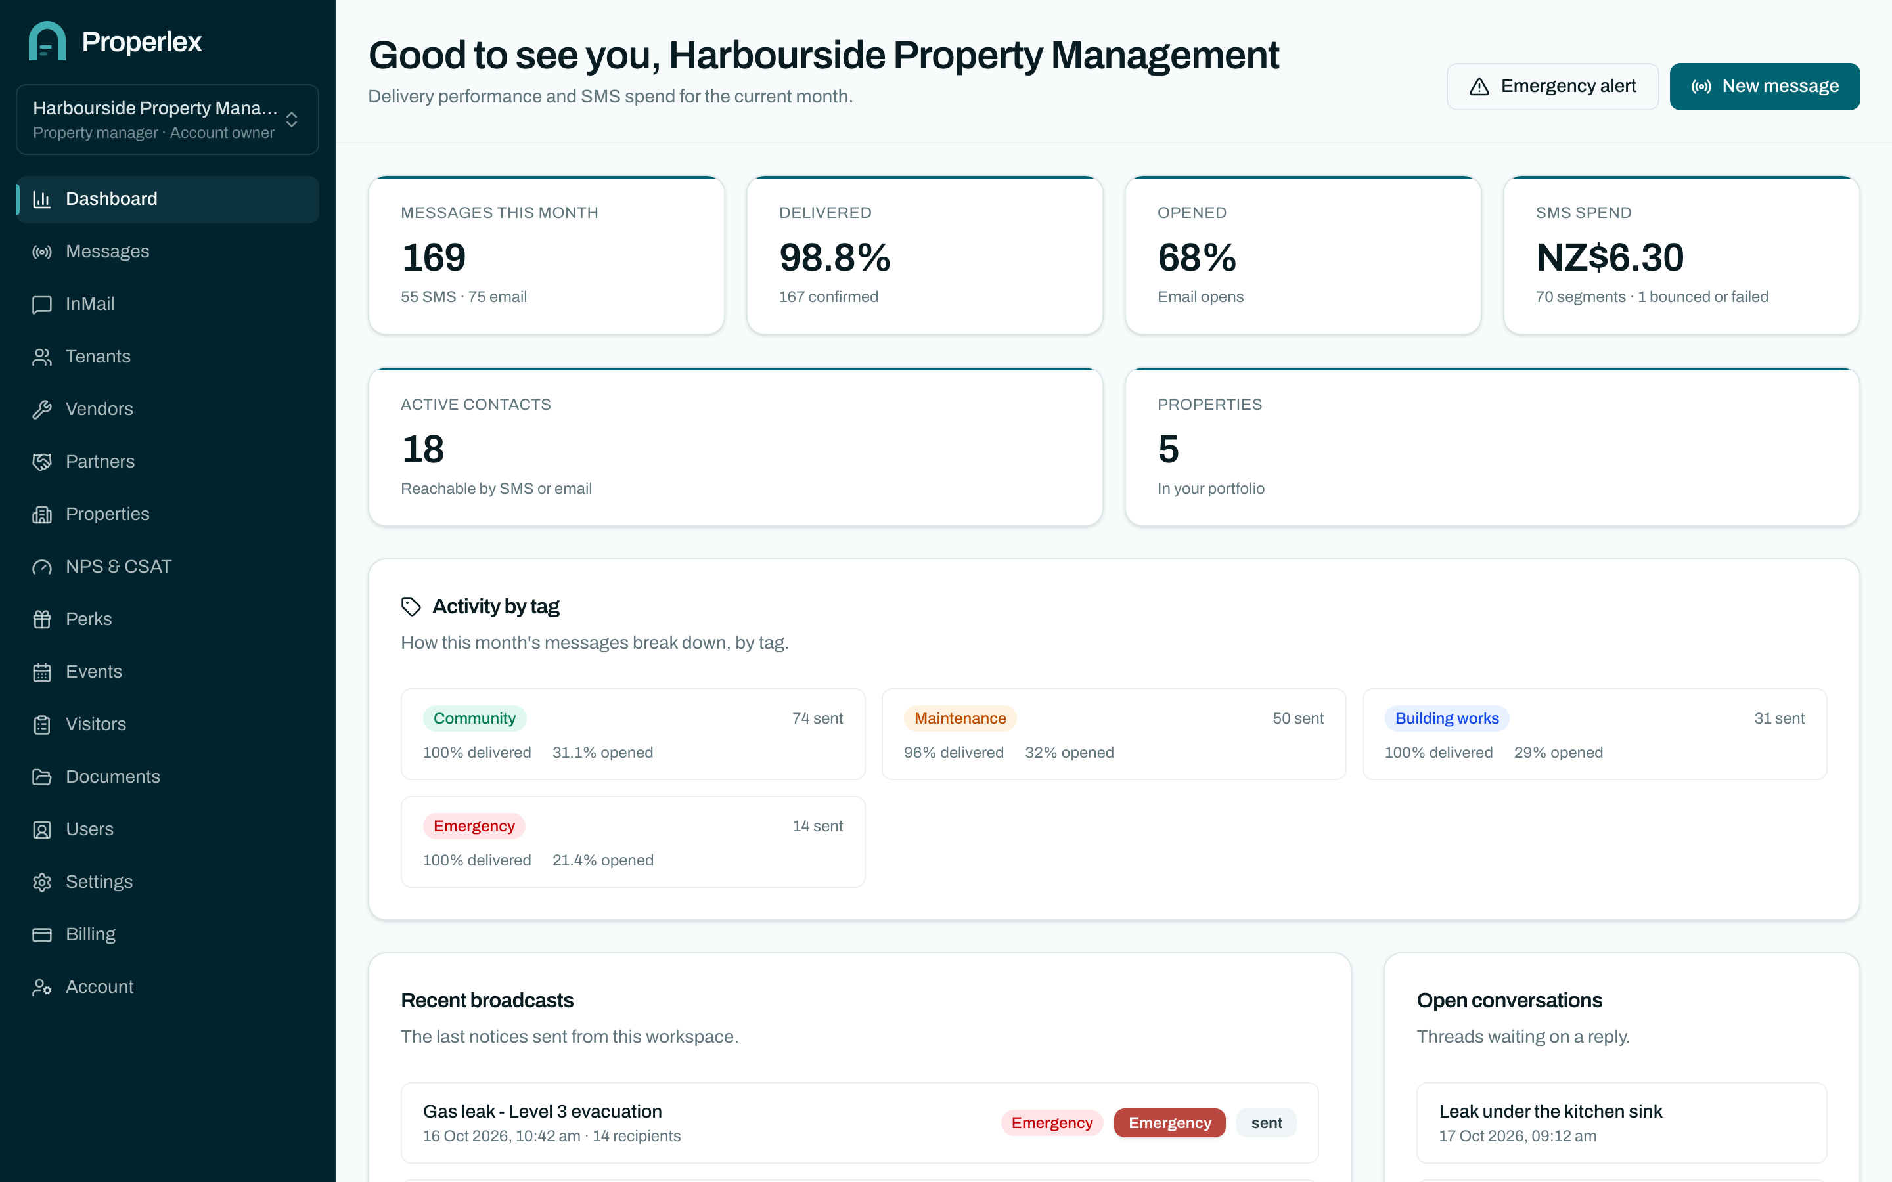Click the '98.8%' delivered value
Viewport: 1892px width, 1182px height.
tap(834, 257)
